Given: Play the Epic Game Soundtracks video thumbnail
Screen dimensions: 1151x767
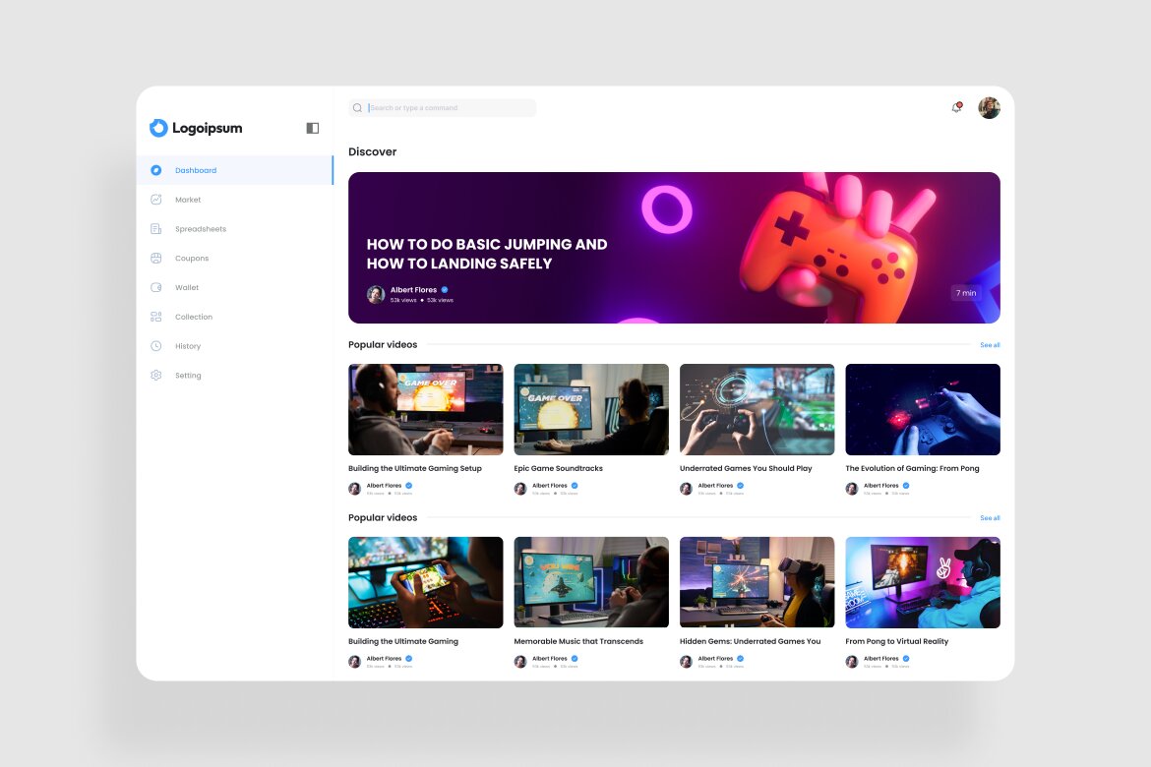Looking at the screenshot, I should [590, 409].
